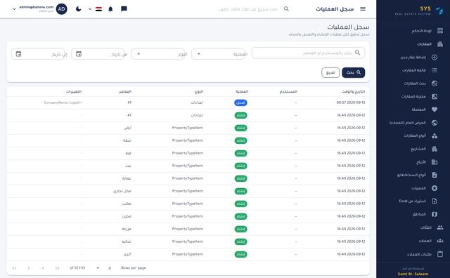450x278 pixels.
Task: Click the 00:07 2026-09-13 timestamp
Action: 351,102
